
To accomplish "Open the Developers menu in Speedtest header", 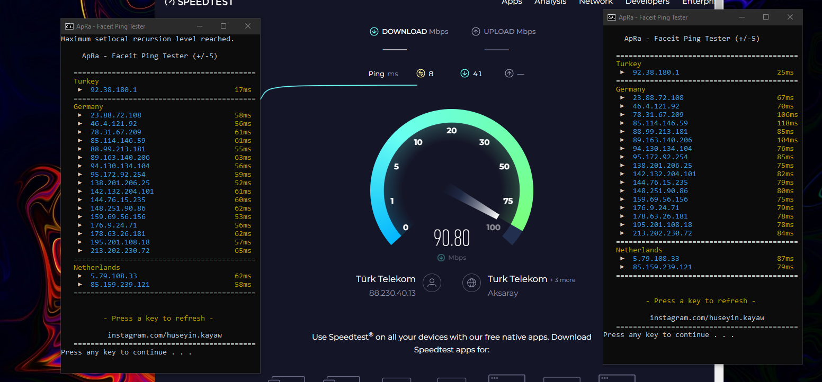I will click(x=647, y=3).
